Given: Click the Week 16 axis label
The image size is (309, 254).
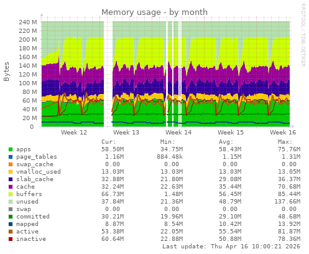Looking at the screenshot, I should [283, 133].
